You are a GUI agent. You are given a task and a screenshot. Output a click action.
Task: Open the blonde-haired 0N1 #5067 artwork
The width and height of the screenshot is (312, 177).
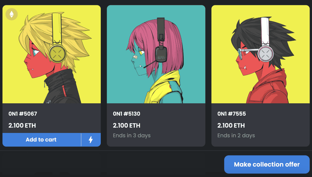pyautogui.click(x=52, y=54)
